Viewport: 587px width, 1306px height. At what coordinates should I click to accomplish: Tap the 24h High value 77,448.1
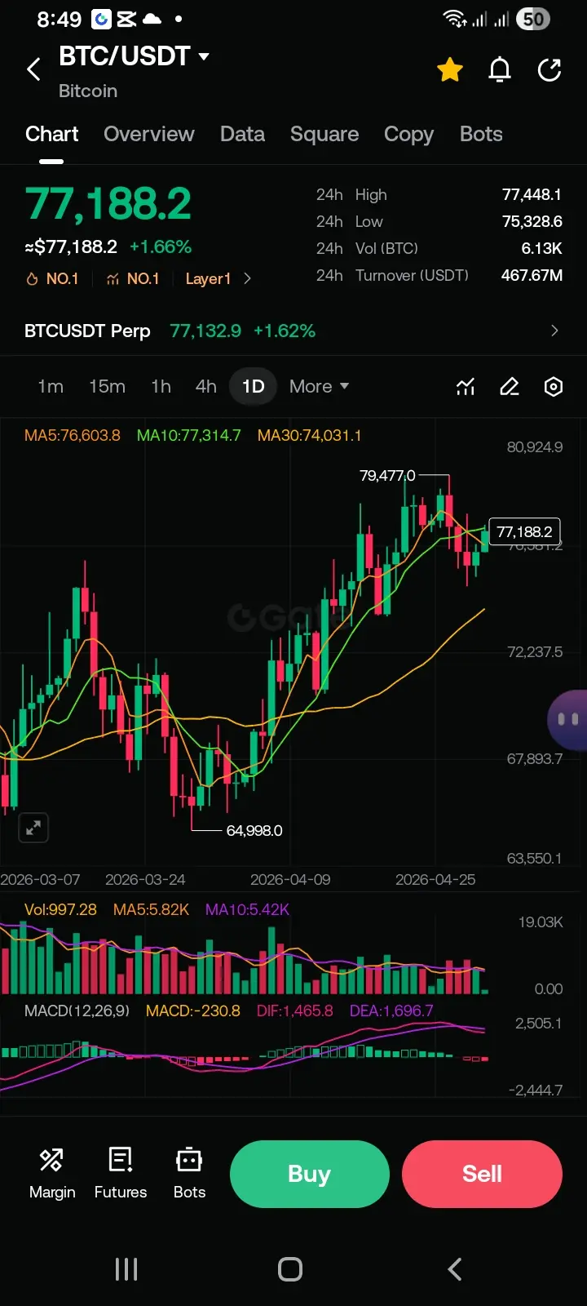[532, 194]
